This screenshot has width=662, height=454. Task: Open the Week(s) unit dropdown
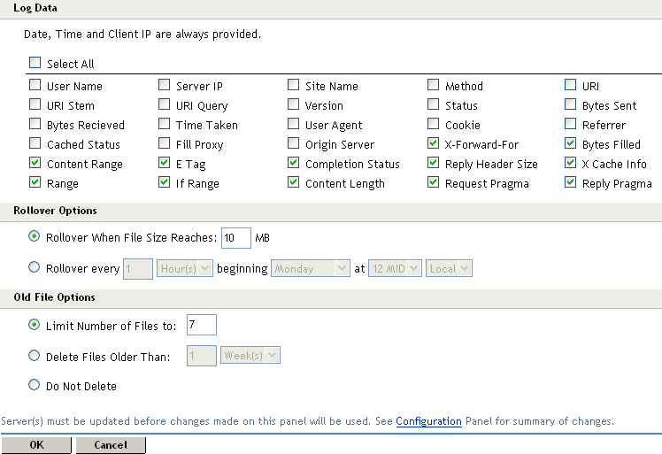click(250, 355)
